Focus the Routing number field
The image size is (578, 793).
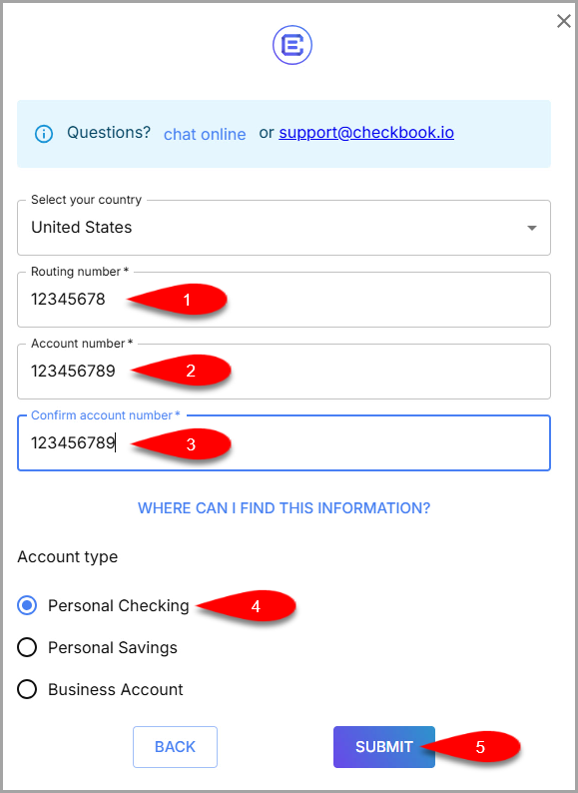(x=284, y=300)
